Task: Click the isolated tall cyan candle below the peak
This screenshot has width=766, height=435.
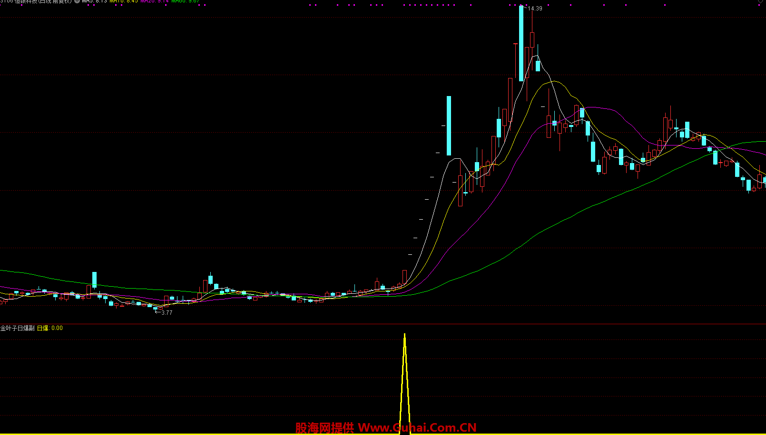Action: (x=449, y=126)
